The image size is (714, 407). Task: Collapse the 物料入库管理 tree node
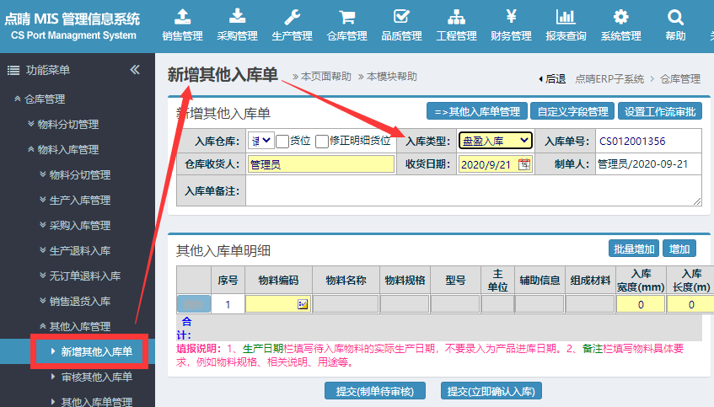coord(68,150)
